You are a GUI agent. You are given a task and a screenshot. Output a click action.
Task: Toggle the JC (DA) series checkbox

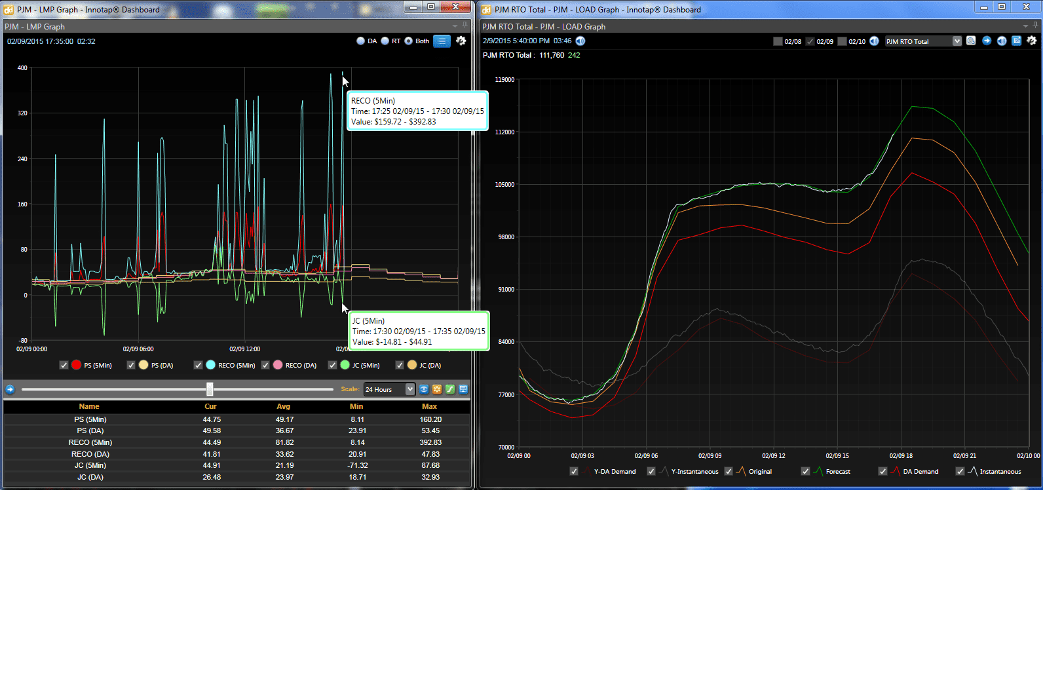click(400, 365)
